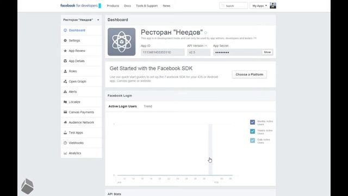348x196 pixels.
Task: Open the Open Graph page
Action: (x=77, y=81)
